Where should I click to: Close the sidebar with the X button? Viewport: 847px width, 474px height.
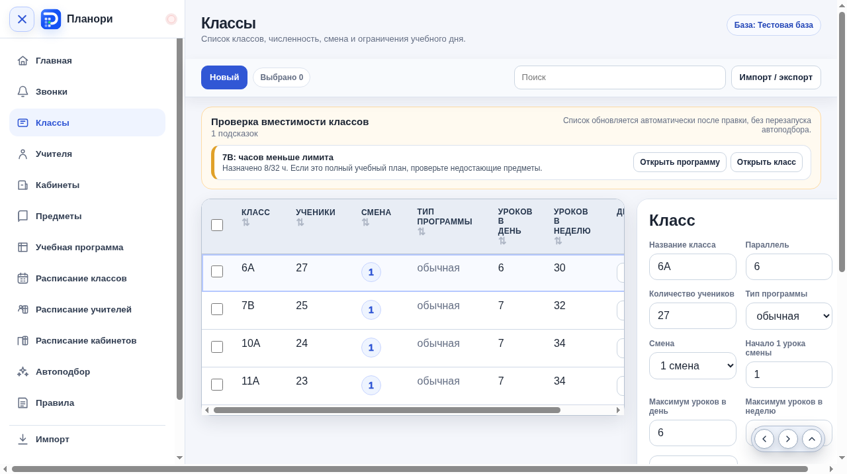pyautogui.click(x=22, y=19)
